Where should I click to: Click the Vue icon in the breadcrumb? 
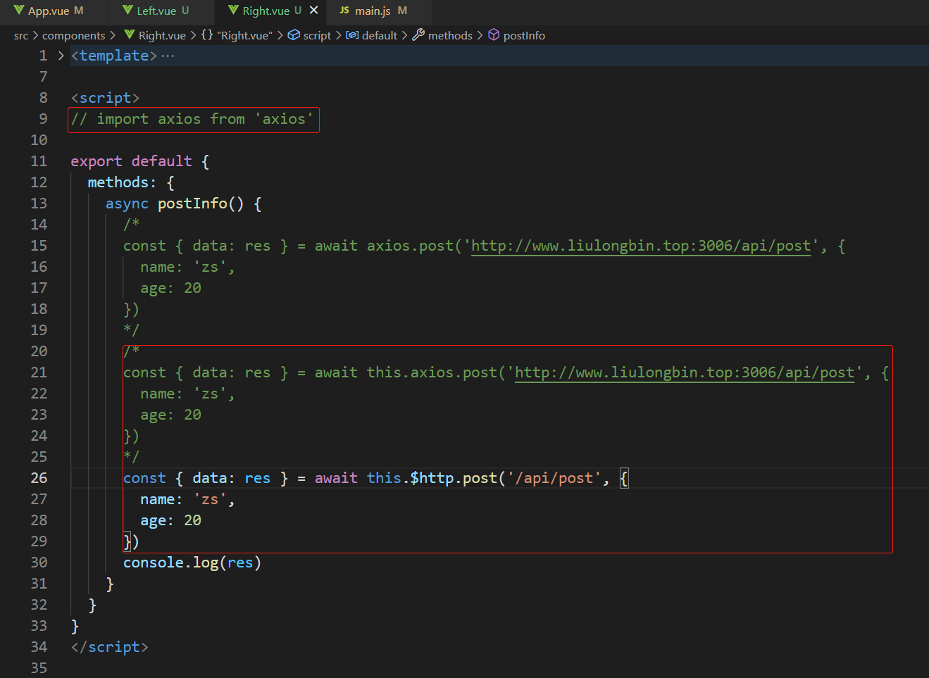point(130,35)
